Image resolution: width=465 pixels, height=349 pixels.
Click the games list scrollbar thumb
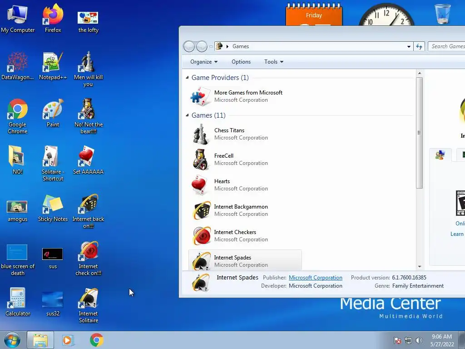419,133
